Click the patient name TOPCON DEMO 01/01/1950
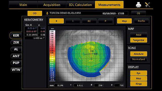Image resolution: width=162 pixels, height=91 pixels. (x=65, y=13)
